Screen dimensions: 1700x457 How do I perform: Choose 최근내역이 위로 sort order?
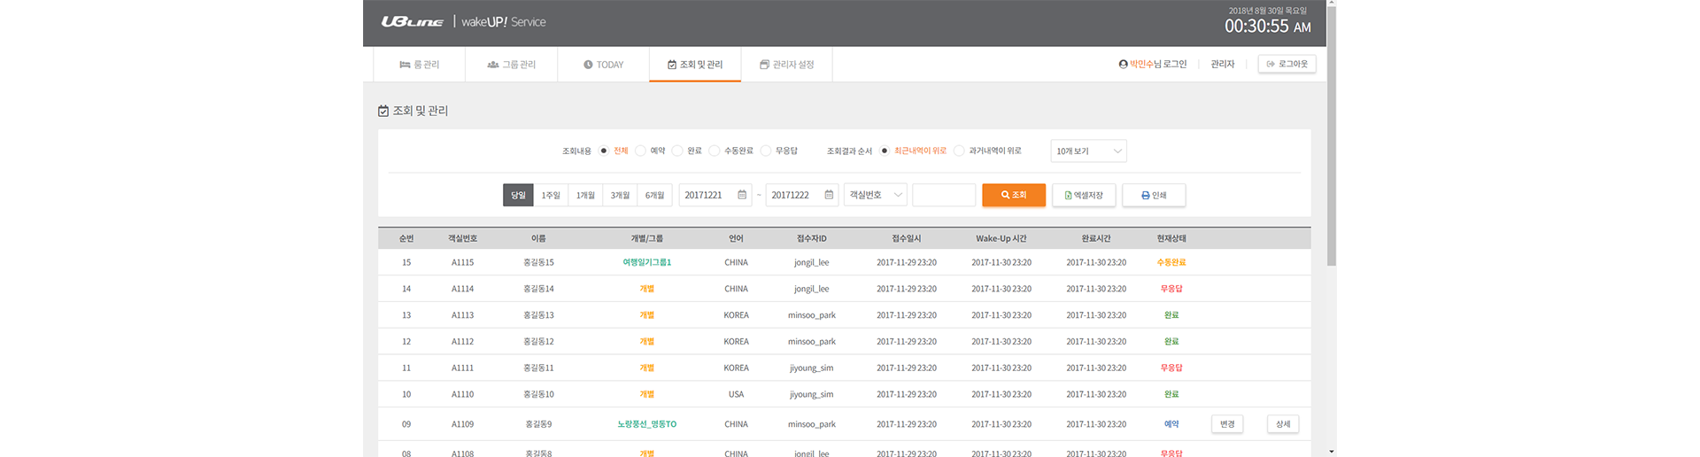point(884,151)
